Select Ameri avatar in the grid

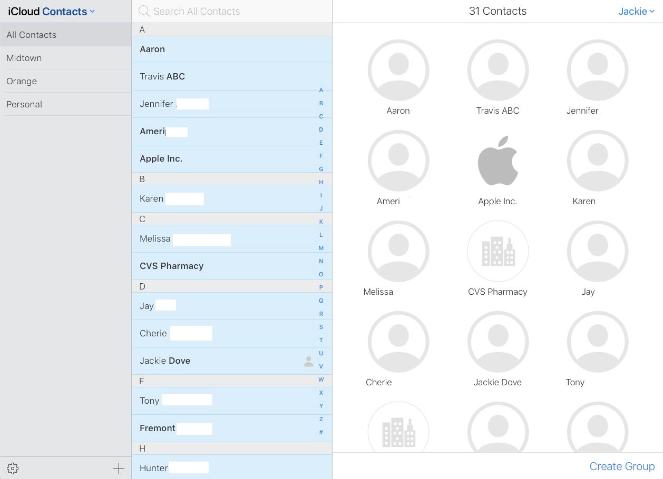tap(398, 161)
